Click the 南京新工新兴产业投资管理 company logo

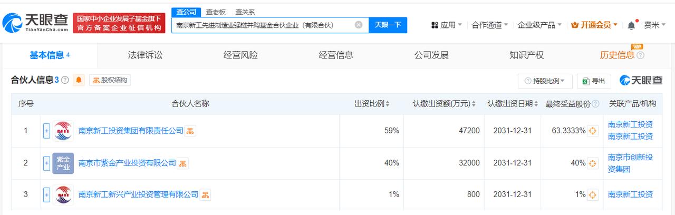click(63, 195)
